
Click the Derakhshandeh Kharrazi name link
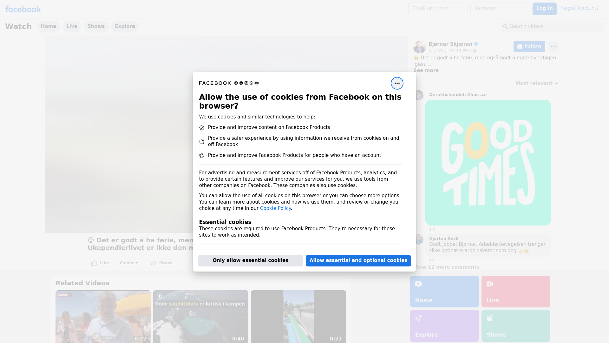(x=458, y=95)
